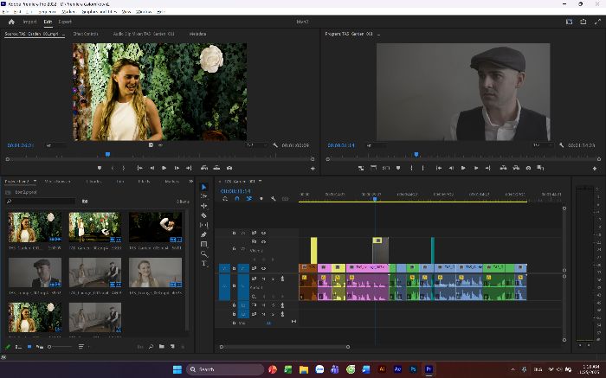This screenshot has height=378, width=606.
Task: Select the Slip tool
Action: click(x=203, y=225)
